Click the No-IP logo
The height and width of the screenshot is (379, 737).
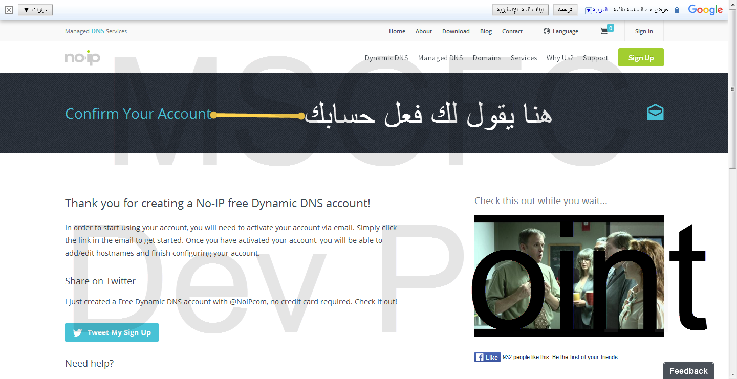(x=82, y=57)
